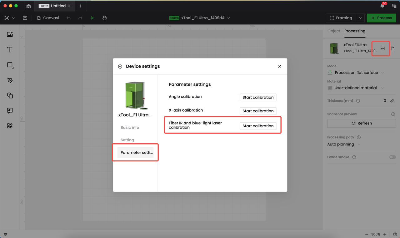Start Fiber IR and blue-light laser calibration
Viewport: 400px width, 238px height.
point(258,126)
